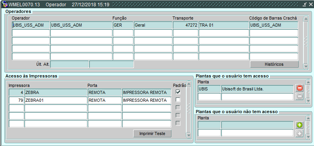Click the red remove icon beside UBIS plant

[x=300, y=88]
